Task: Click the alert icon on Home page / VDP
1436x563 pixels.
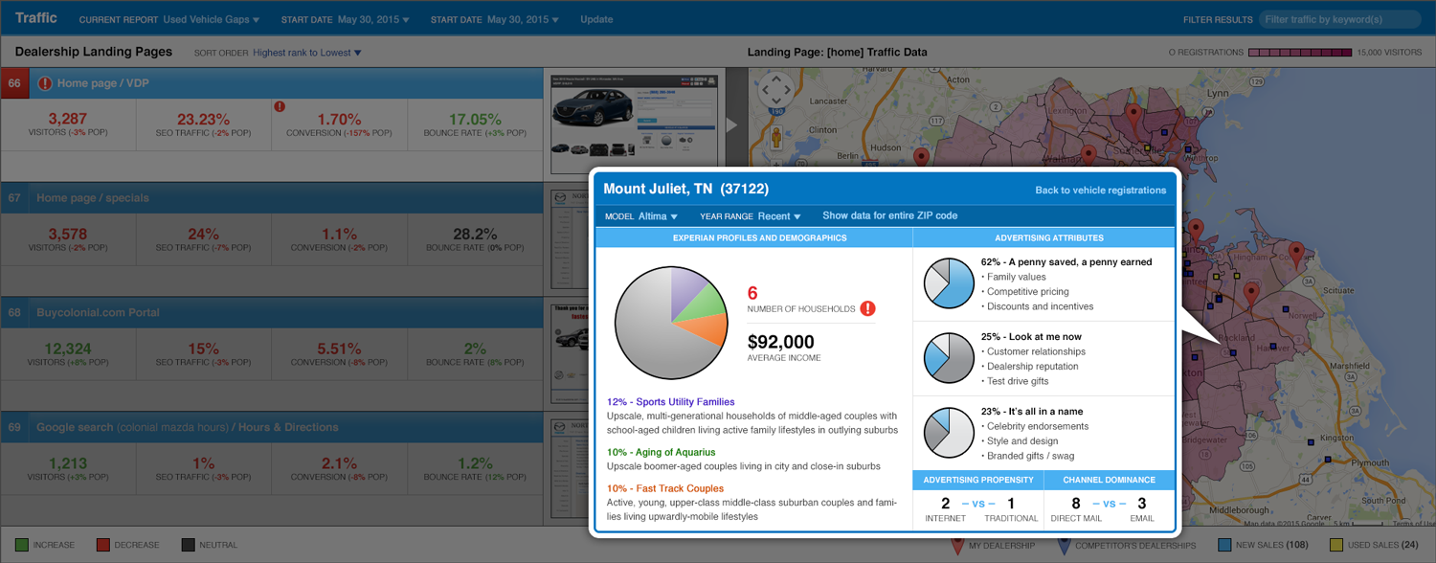Action: pos(45,83)
